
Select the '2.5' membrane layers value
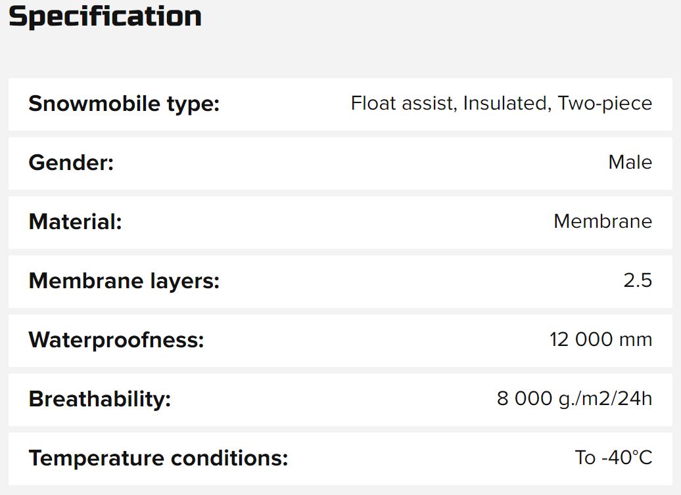[638, 281]
